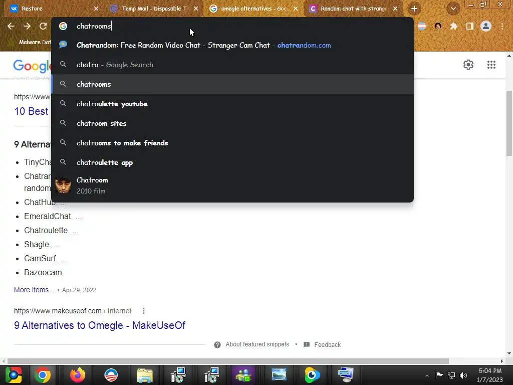
Task: Open File Explorer folder in the taskbar
Action: 145,375
